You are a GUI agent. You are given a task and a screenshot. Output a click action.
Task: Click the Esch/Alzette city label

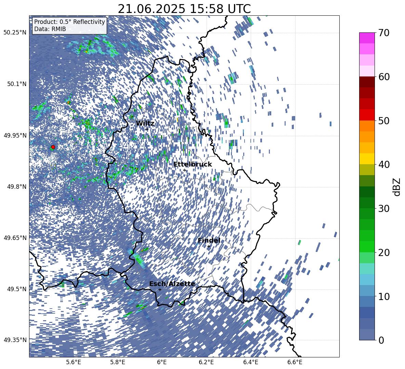[172, 284]
